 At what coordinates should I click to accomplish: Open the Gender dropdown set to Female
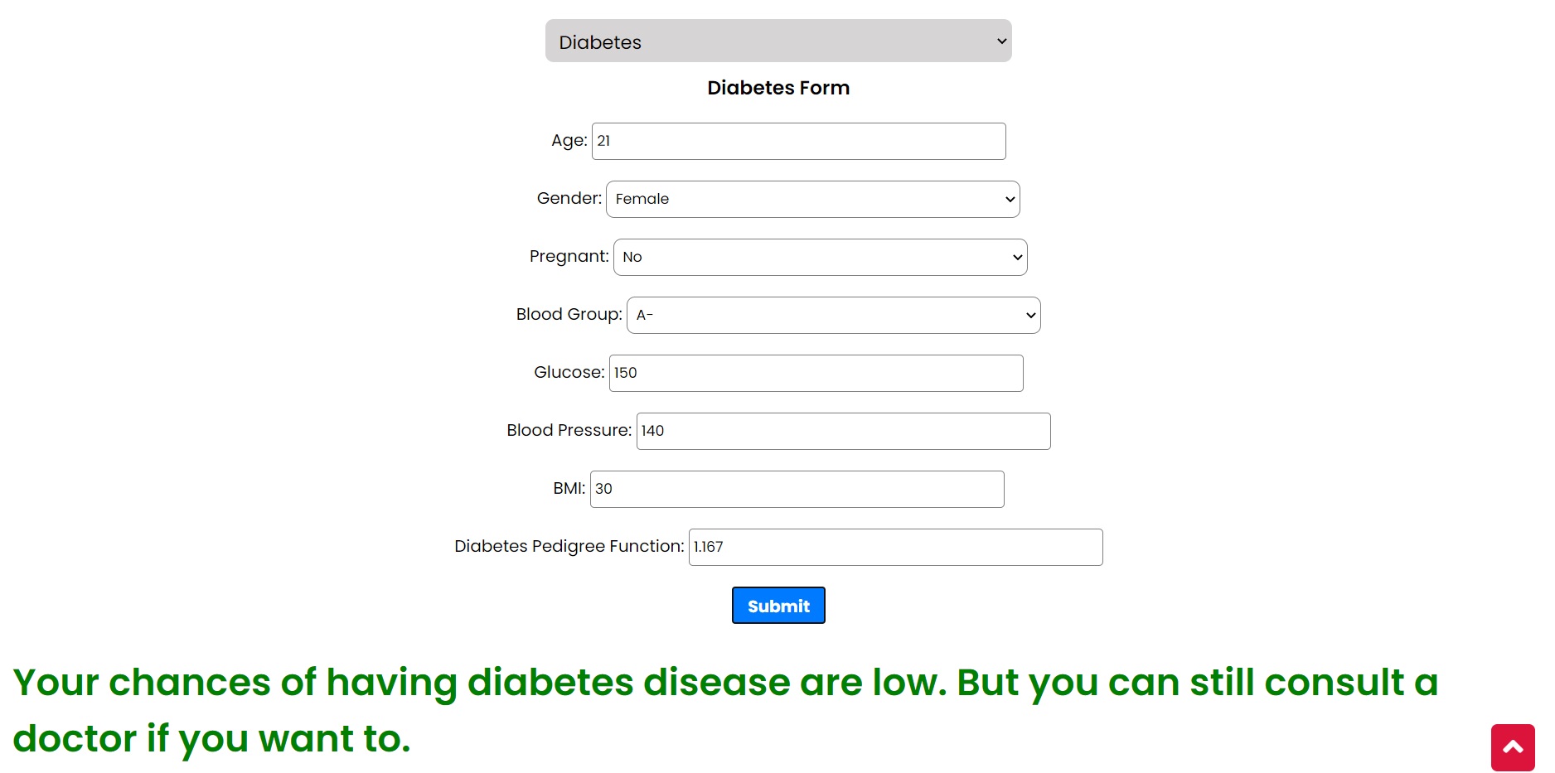812,199
